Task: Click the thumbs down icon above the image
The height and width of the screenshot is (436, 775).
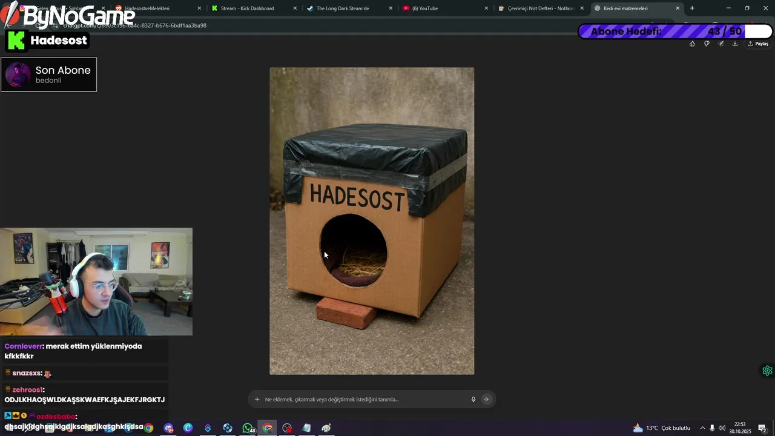Action: tap(707, 44)
